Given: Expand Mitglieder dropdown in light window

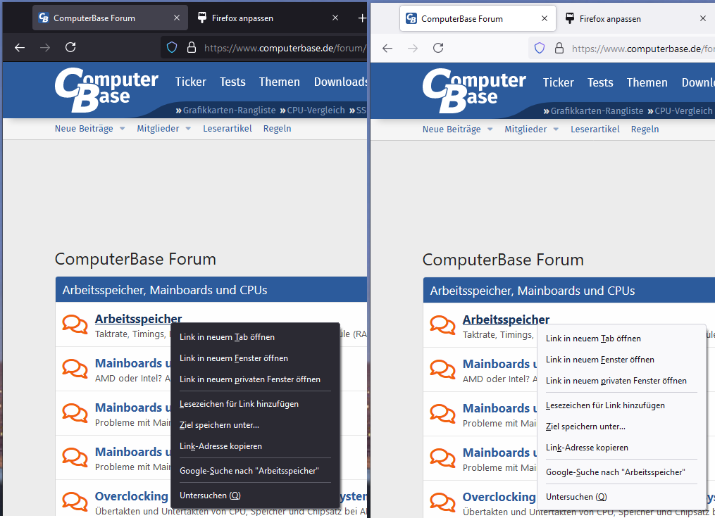Looking at the screenshot, I should point(556,129).
